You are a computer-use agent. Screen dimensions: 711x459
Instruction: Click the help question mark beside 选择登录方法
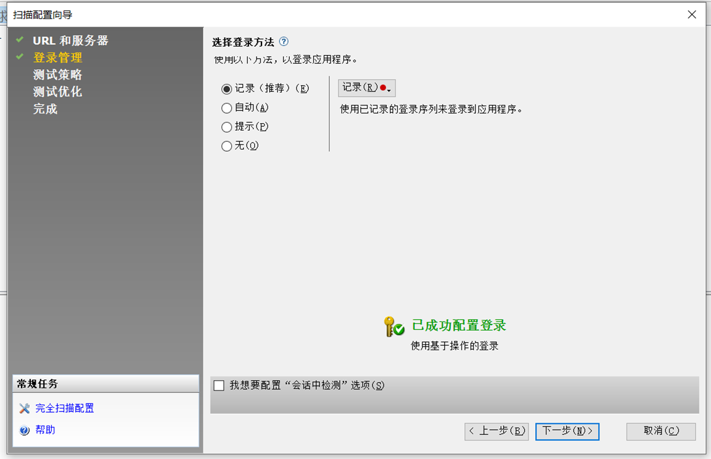click(x=283, y=41)
